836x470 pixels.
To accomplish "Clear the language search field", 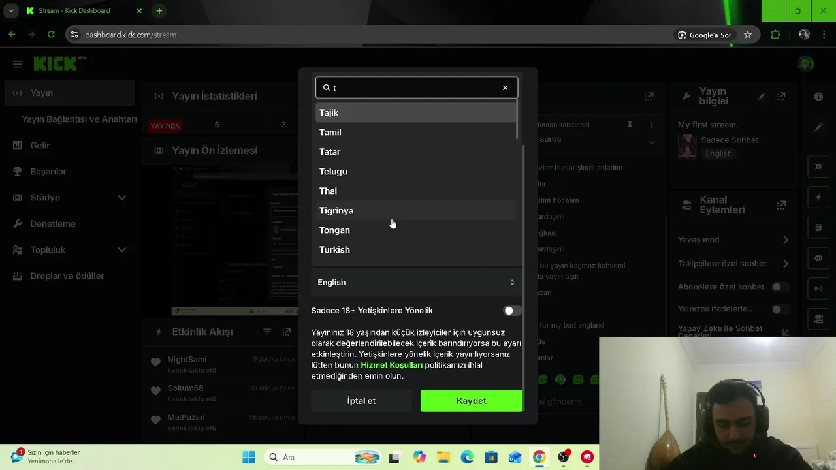I will [505, 87].
